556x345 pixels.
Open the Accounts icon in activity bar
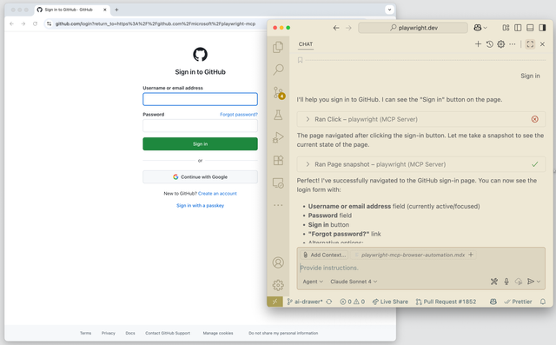click(278, 262)
